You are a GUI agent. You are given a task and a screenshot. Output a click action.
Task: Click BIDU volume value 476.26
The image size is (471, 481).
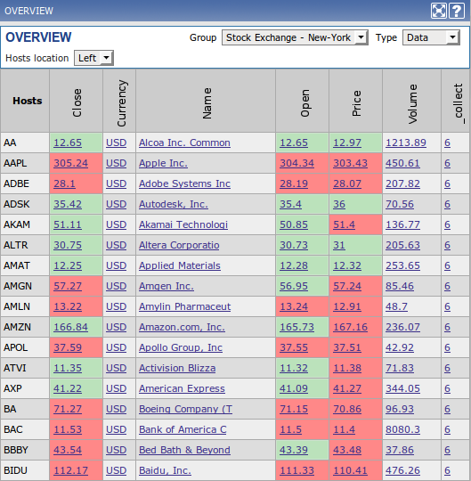[x=402, y=470]
